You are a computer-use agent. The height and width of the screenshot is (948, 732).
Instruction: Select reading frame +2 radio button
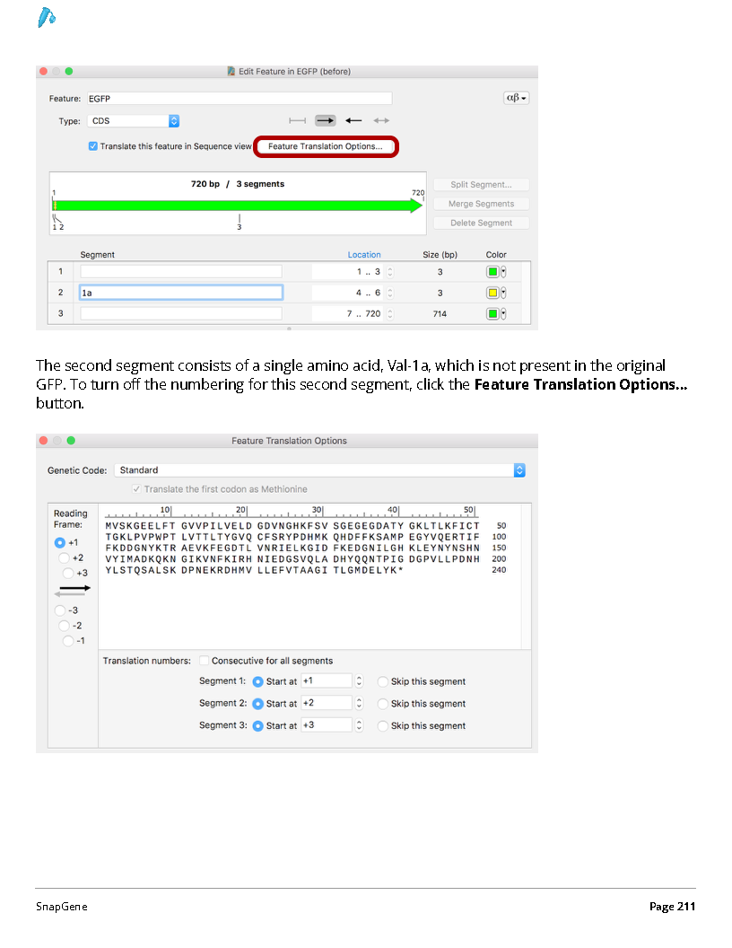coord(64,558)
